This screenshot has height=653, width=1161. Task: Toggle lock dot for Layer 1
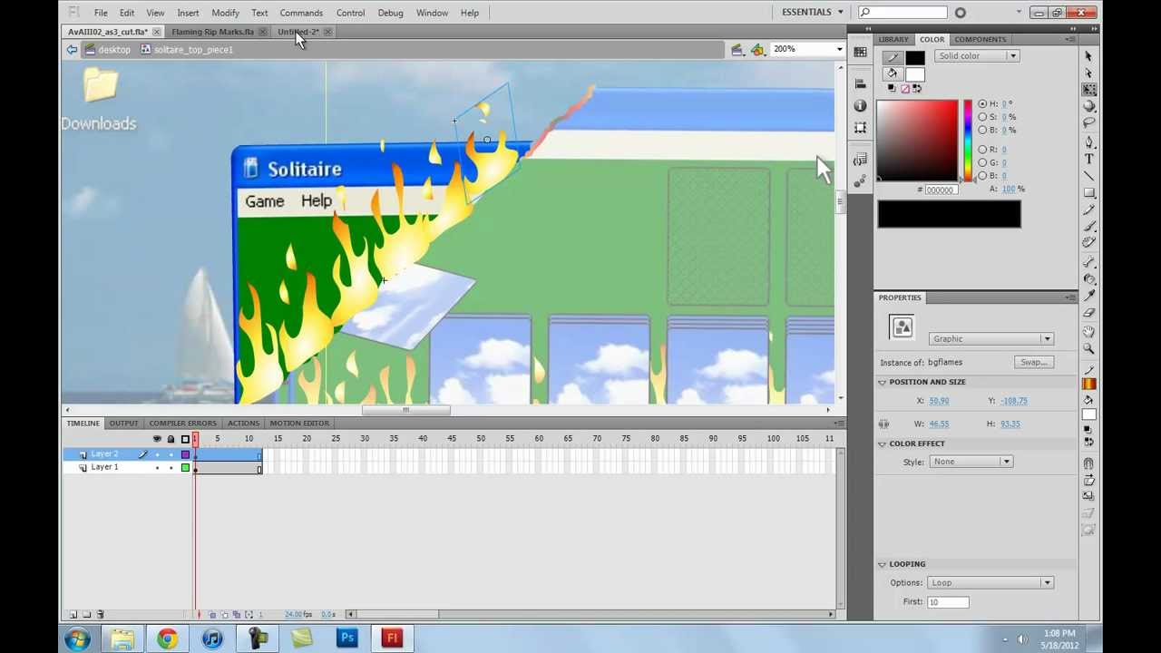pyautogui.click(x=171, y=468)
